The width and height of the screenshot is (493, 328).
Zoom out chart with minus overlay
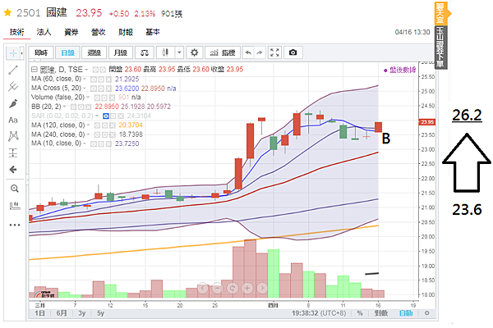click(x=217, y=288)
